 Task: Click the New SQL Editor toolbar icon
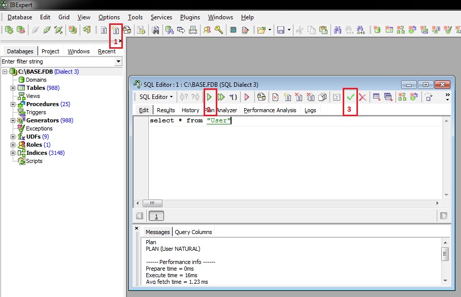(116, 30)
